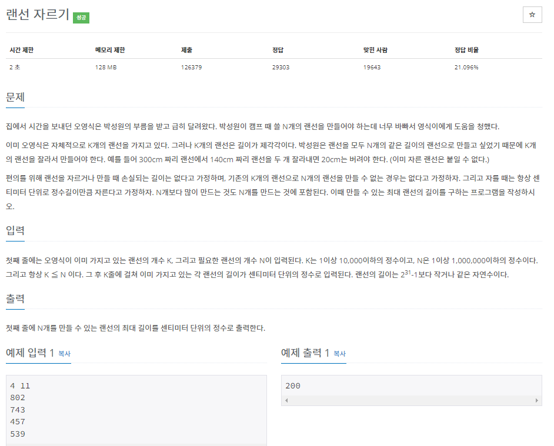Click the 문제 section heading
The image size is (554, 446).
coord(15,97)
